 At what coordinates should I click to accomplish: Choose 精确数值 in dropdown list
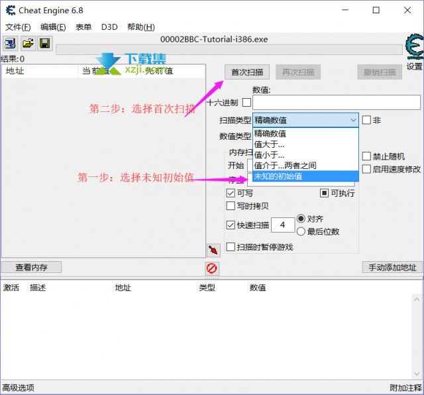pos(305,133)
